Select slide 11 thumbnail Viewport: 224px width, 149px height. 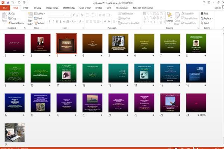(66, 73)
